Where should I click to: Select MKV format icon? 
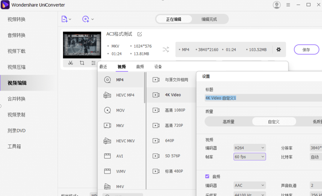click(108, 125)
